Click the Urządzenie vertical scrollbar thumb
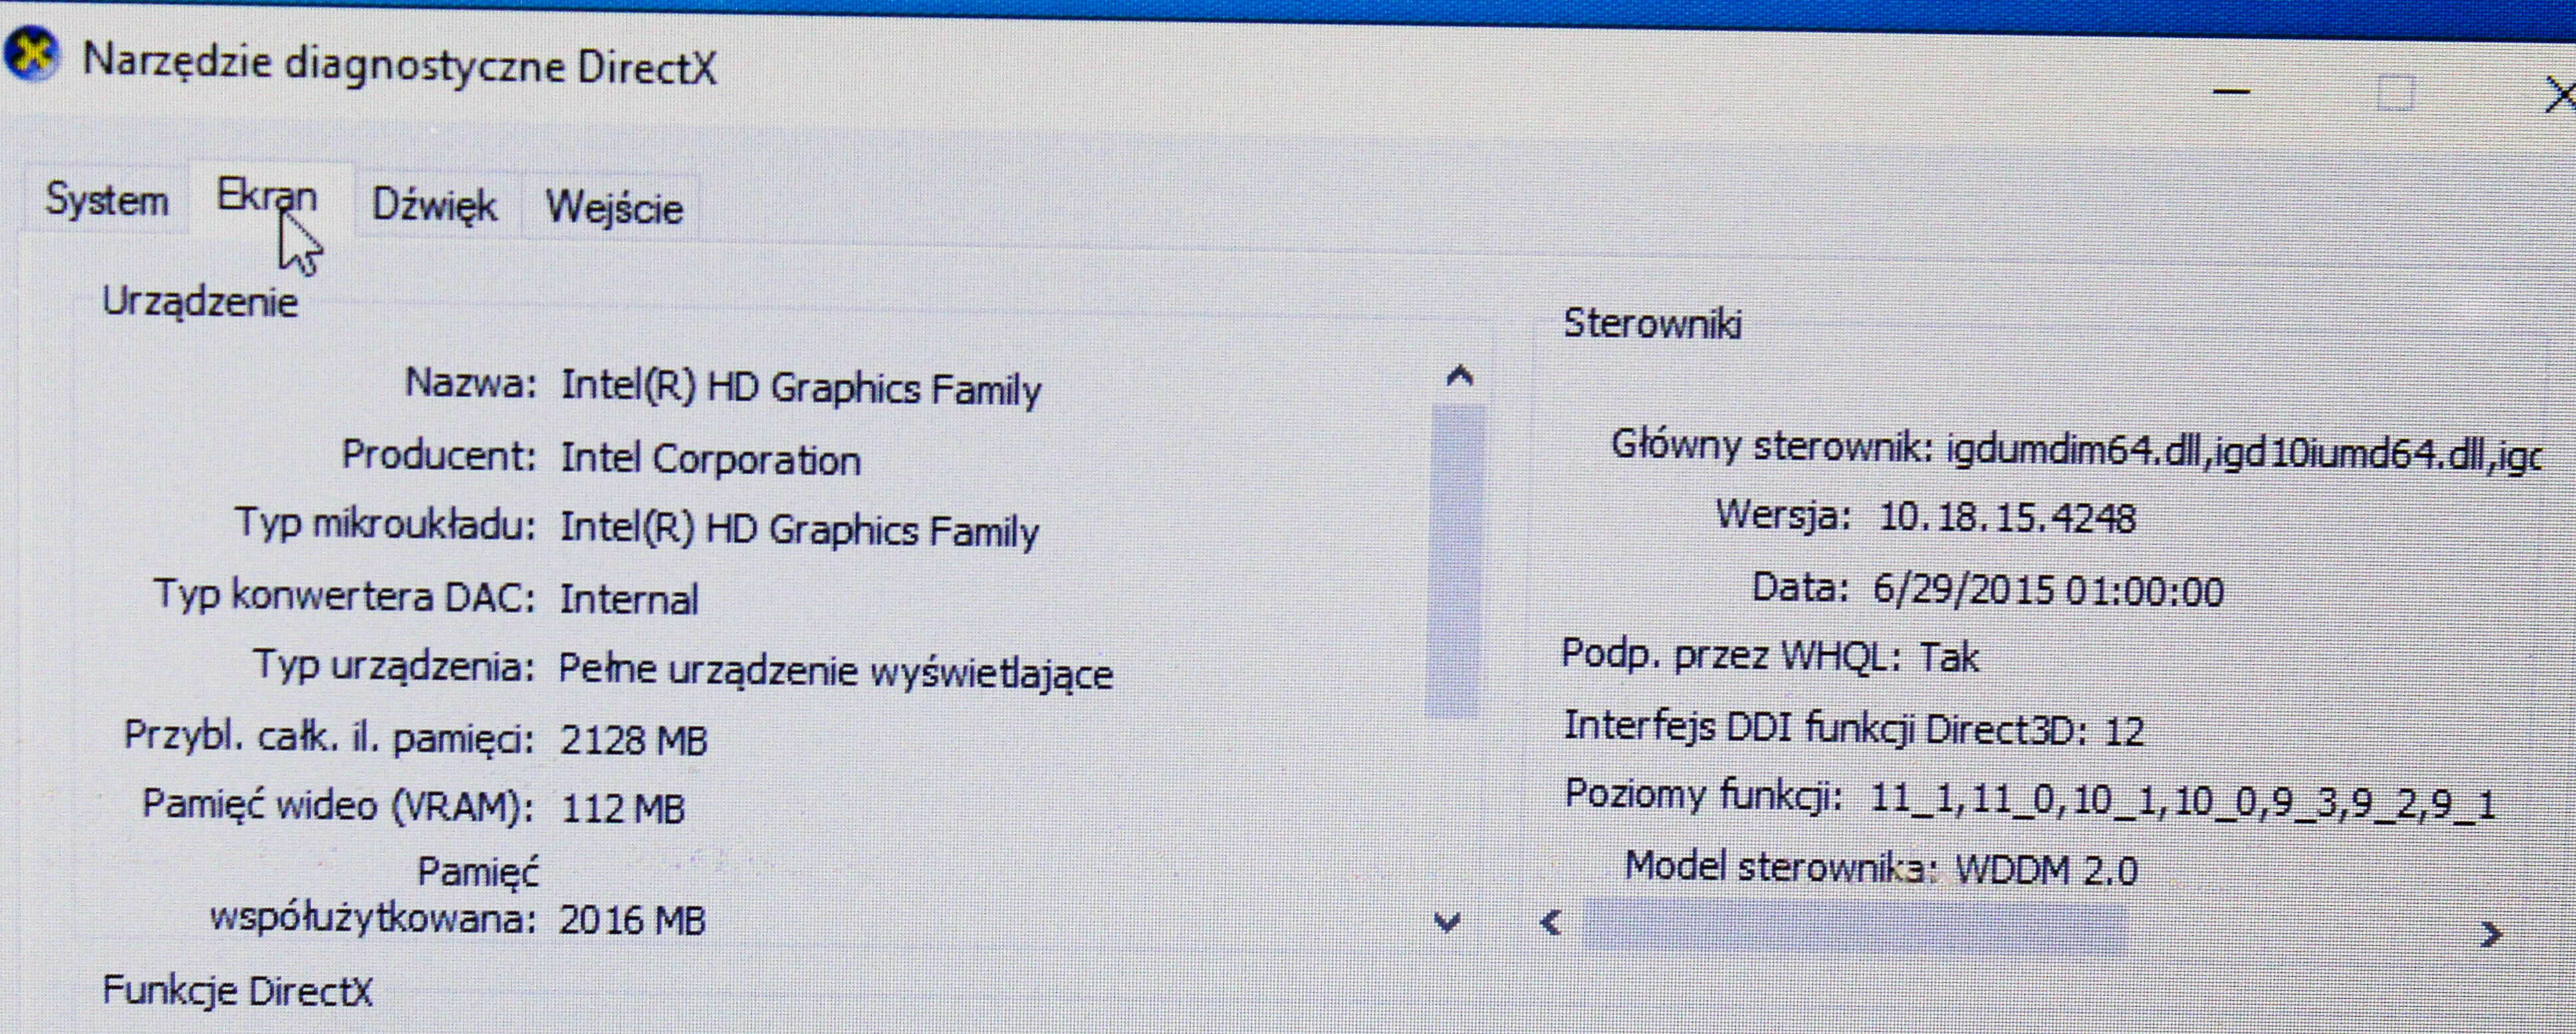Viewport: 2576px width, 1034px height. click(1455, 559)
